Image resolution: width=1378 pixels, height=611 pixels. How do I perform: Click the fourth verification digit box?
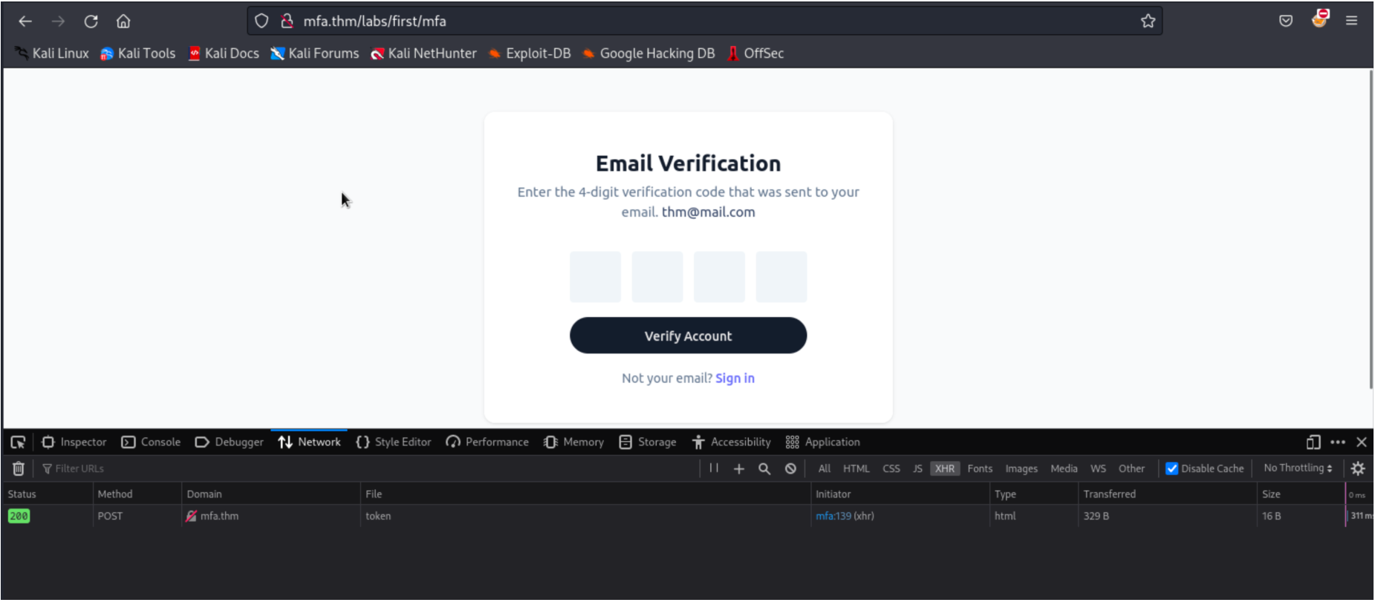tap(781, 278)
